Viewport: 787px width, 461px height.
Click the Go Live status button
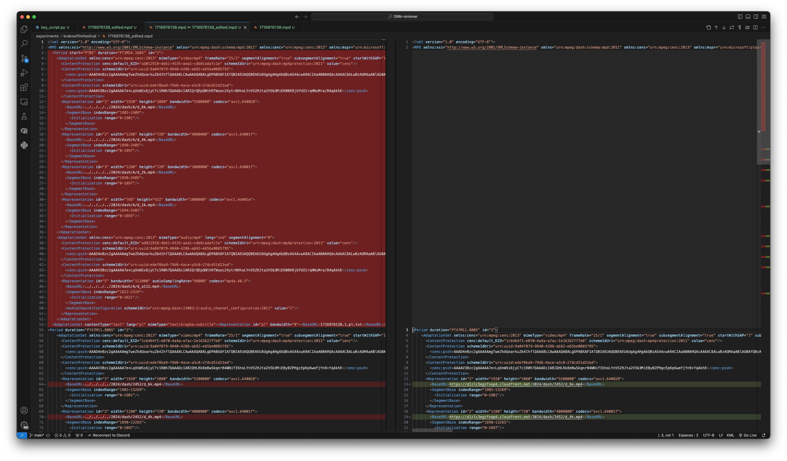click(x=748, y=435)
